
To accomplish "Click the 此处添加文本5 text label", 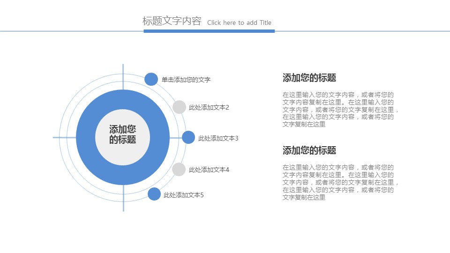I will point(183,195).
